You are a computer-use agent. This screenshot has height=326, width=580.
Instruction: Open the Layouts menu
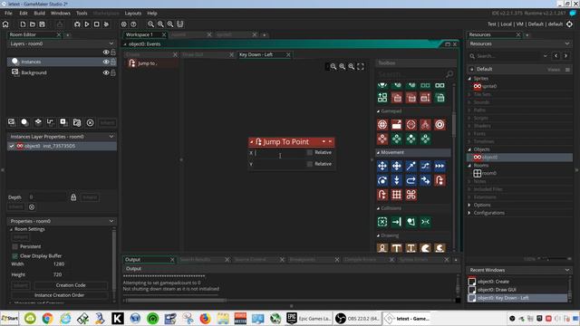[133, 13]
